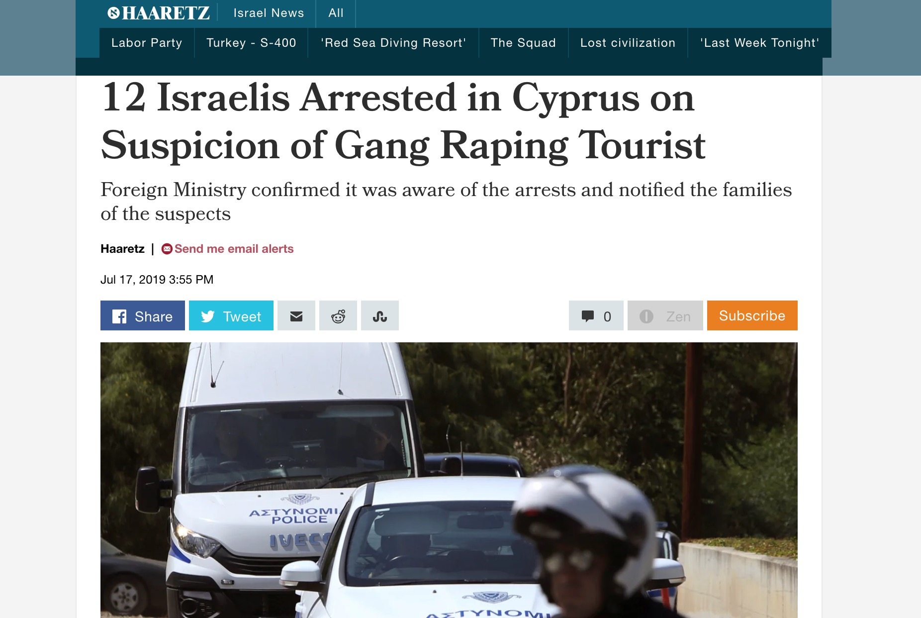Click the Haaretz author name
The width and height of the screenshot is (921, 618).
click(122, 249)
